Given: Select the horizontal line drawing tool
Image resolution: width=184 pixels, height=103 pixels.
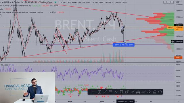Looking at the screenshot, I should (x=94, y=92).
